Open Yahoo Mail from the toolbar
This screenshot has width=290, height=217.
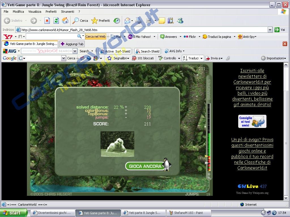coord(116,37)
